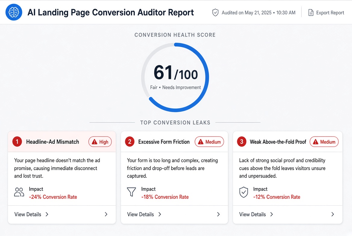Click the shield checkmark beside audit date
The image size is (352, 236).
[215, 13]
